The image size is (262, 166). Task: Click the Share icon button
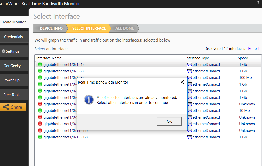point(6,107)
